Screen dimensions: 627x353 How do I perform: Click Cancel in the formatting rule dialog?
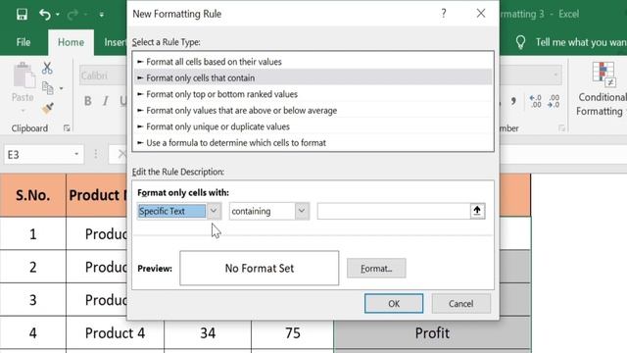pos(461,303)
